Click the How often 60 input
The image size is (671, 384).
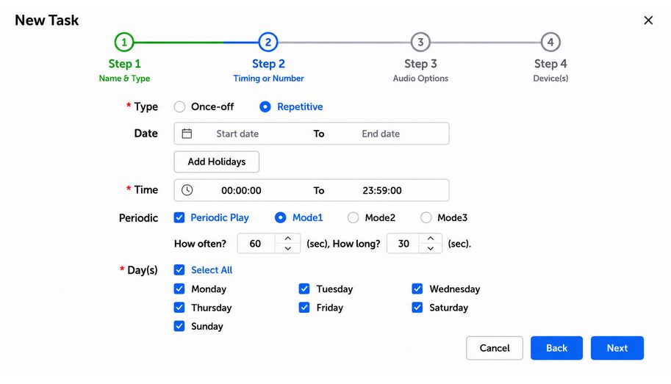(x=256, y=243)
